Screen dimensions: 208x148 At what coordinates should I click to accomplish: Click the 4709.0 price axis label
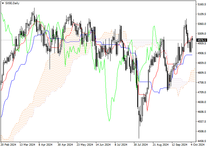coord(202,92)
